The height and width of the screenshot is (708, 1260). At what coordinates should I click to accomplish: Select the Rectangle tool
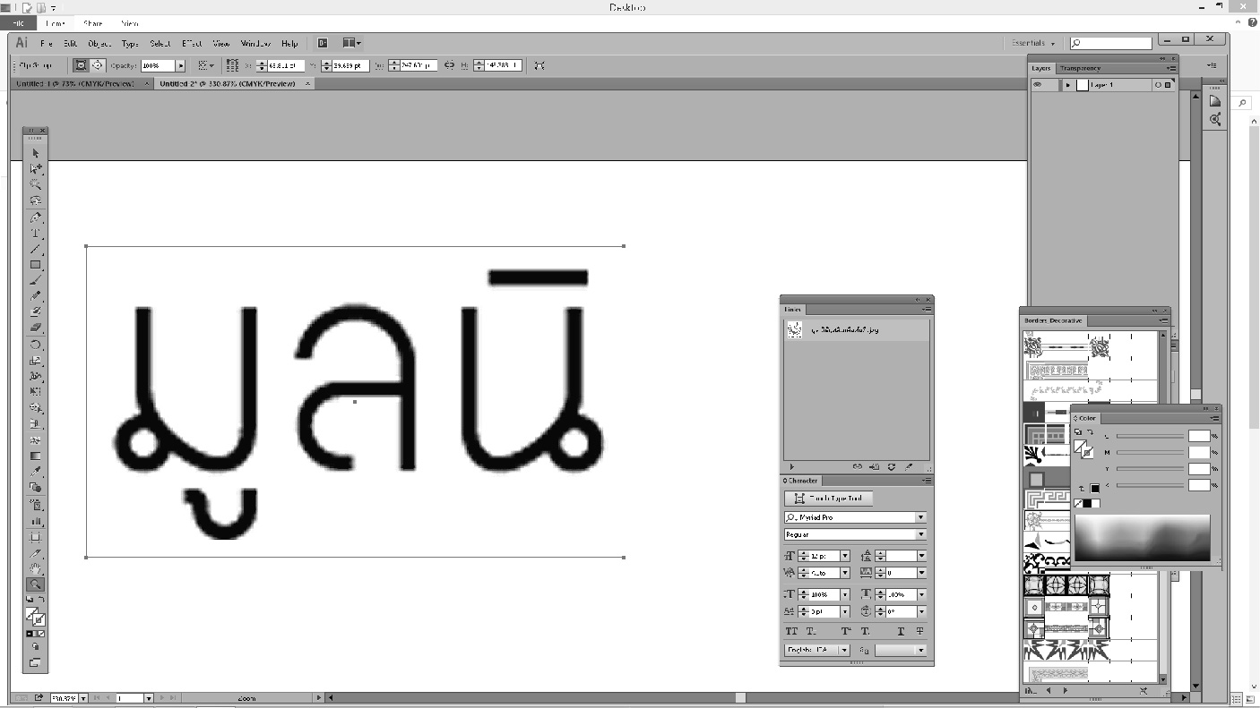click(x=36, y=265)
